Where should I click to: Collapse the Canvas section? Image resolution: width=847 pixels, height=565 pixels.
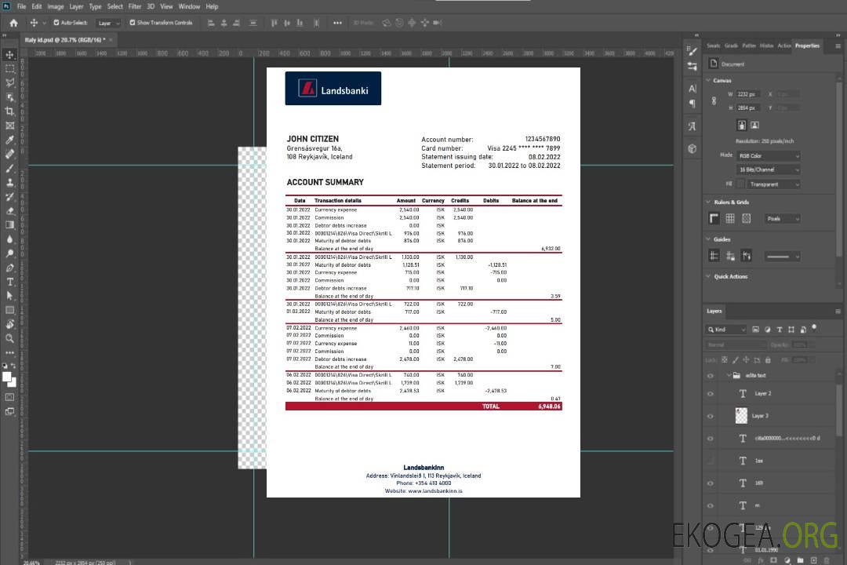point(708,80)
